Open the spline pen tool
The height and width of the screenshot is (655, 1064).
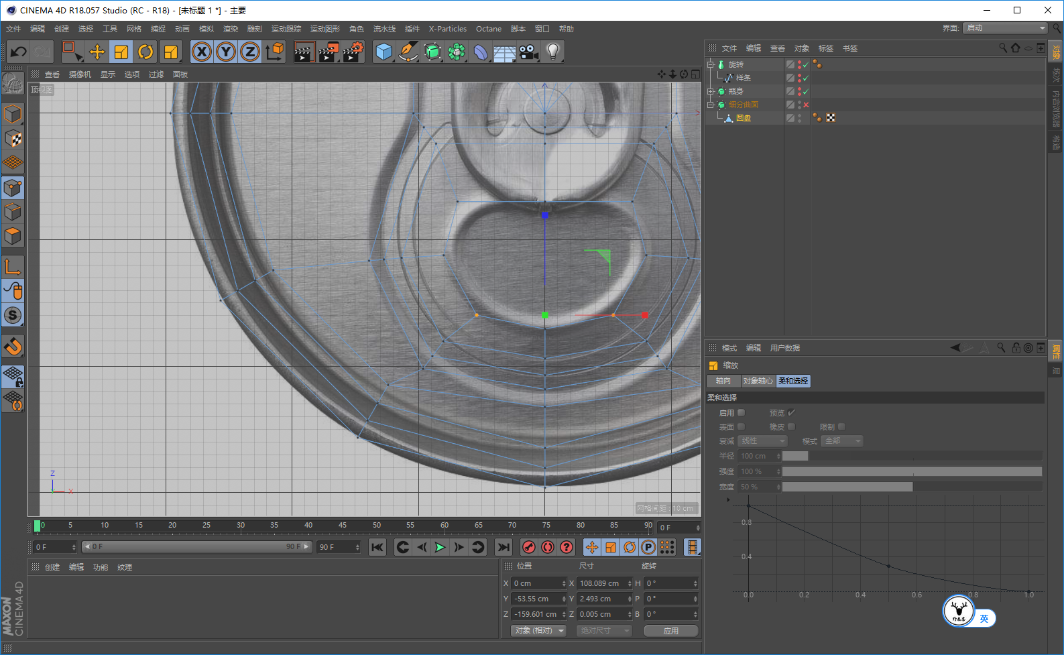coord(408,52)
